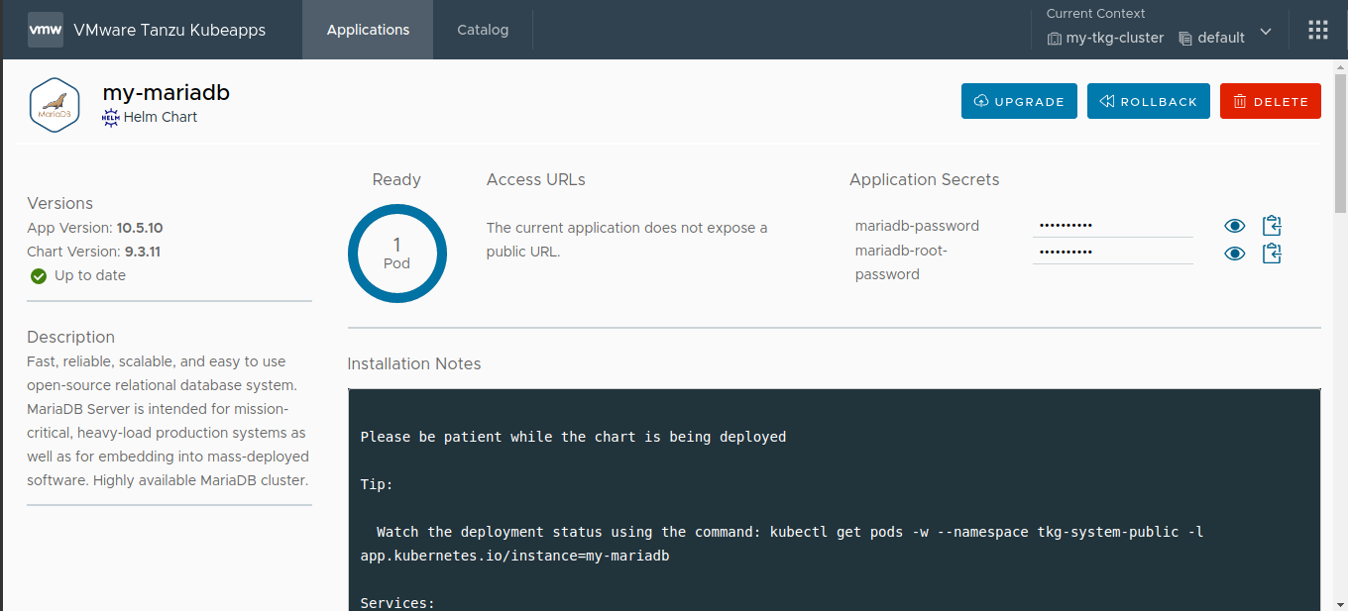Select the Applications tab
This screenshot has width=1348, height=611.
(x=368, y=30)
